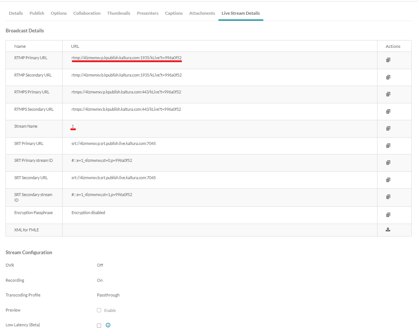
Task: Open the Low Latency info tooltip
Action: pyautogui.click(x=107, y=325)
